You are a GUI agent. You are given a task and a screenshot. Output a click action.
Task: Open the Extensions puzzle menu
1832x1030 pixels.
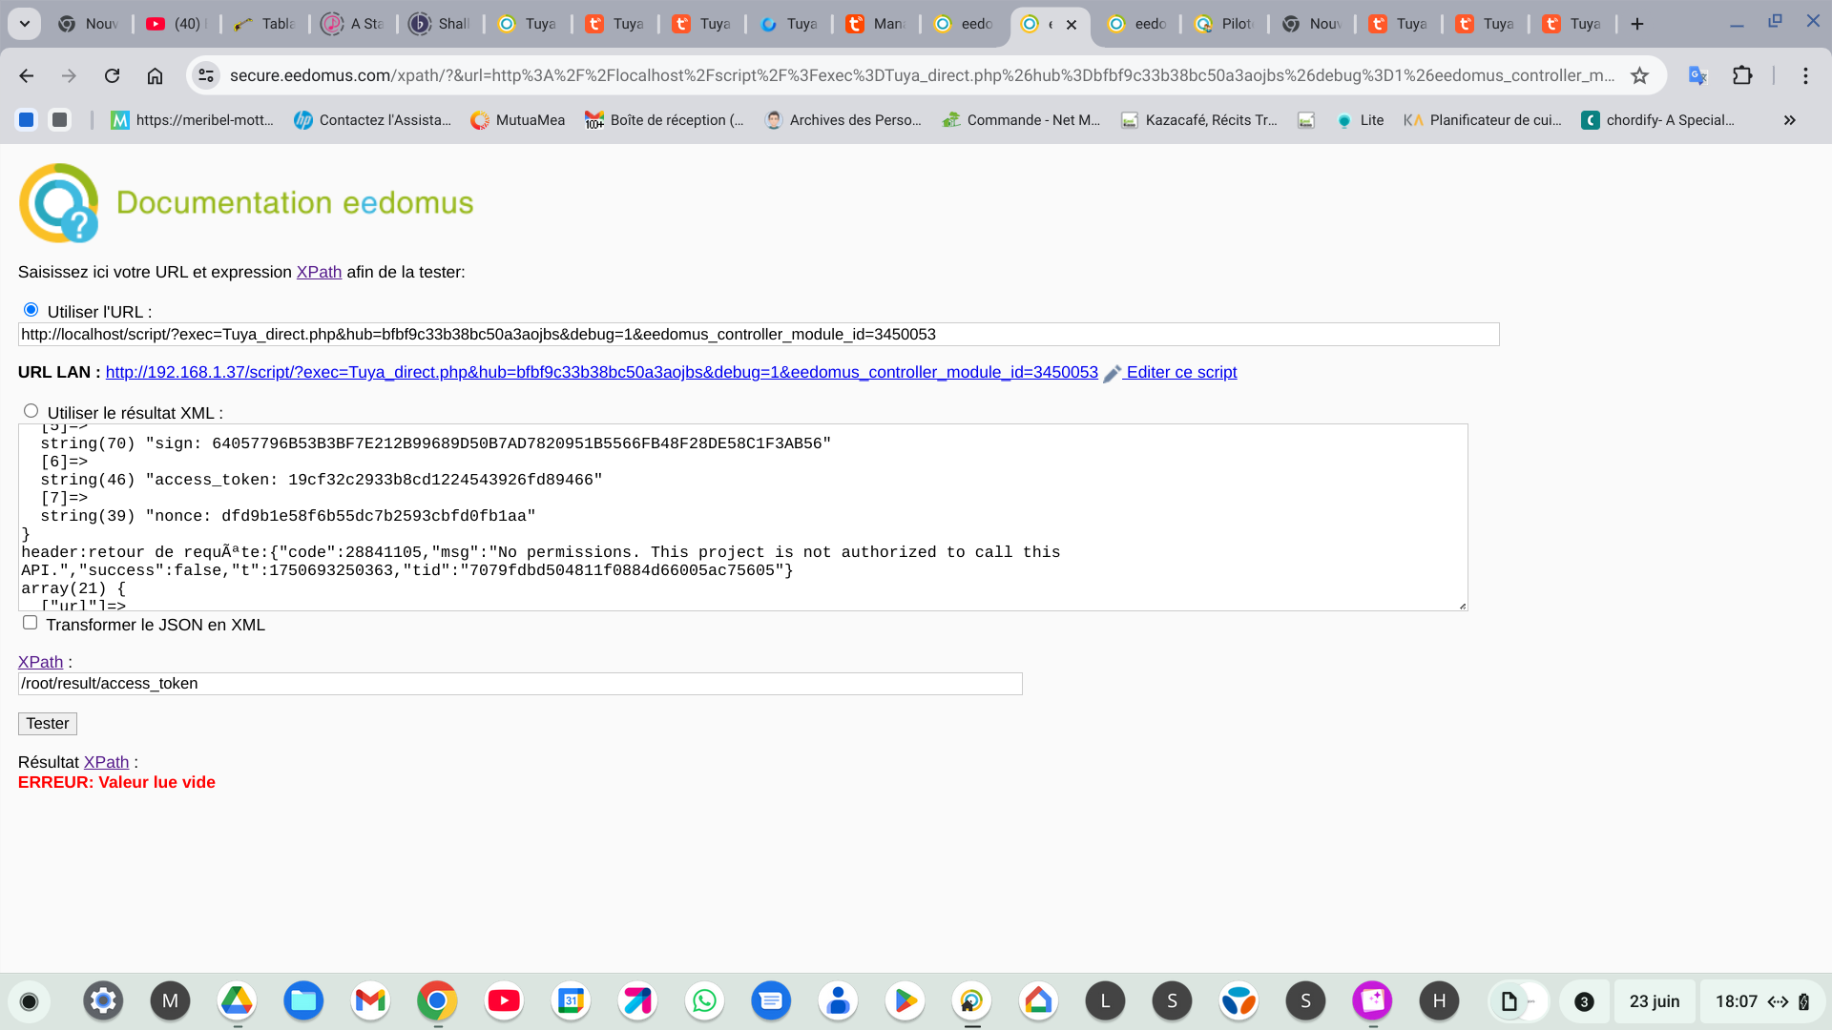tap(1742, 75)
